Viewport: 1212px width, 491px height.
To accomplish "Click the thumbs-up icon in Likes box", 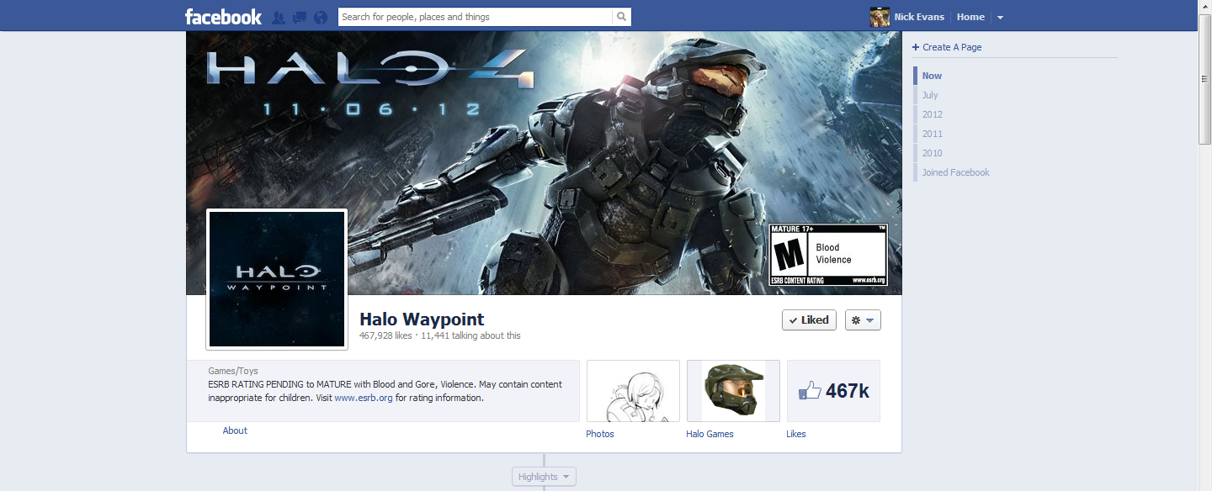I will (x=809, y=390).
